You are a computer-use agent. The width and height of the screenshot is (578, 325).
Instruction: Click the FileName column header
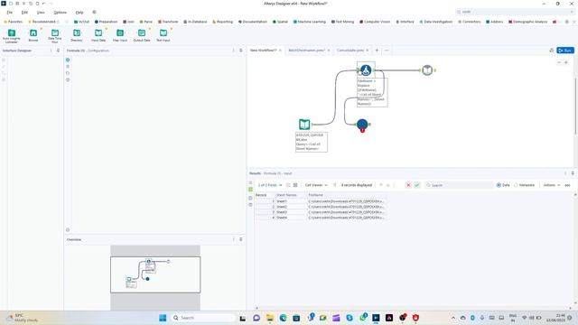[347, 195]
